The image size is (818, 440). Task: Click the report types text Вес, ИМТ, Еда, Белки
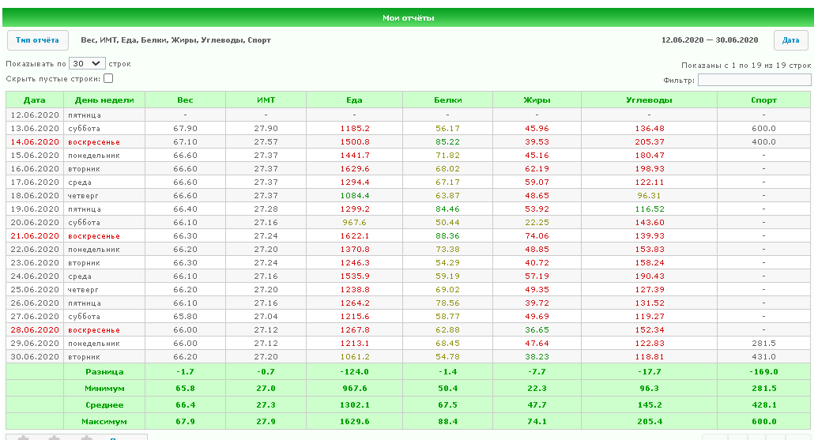175,40
